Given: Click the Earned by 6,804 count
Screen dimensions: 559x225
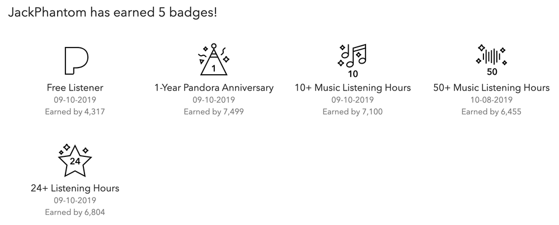Looking at the screenshot, I should click(75, 213).
